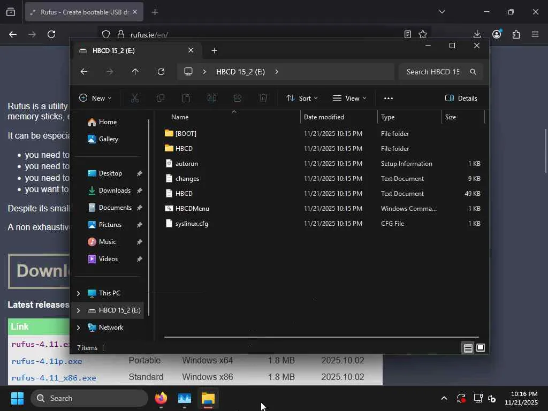
Task: Refresh the File Explorer folder view
Action: (x=161, y=72)
